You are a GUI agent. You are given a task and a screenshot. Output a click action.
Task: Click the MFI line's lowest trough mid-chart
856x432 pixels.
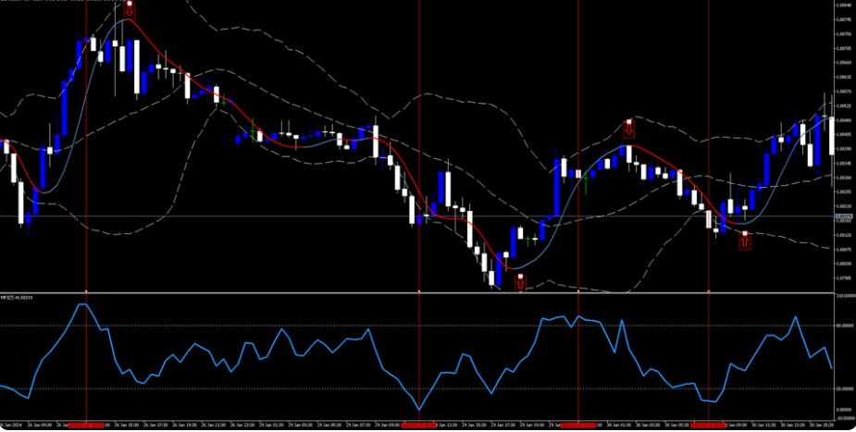[419, 409]
